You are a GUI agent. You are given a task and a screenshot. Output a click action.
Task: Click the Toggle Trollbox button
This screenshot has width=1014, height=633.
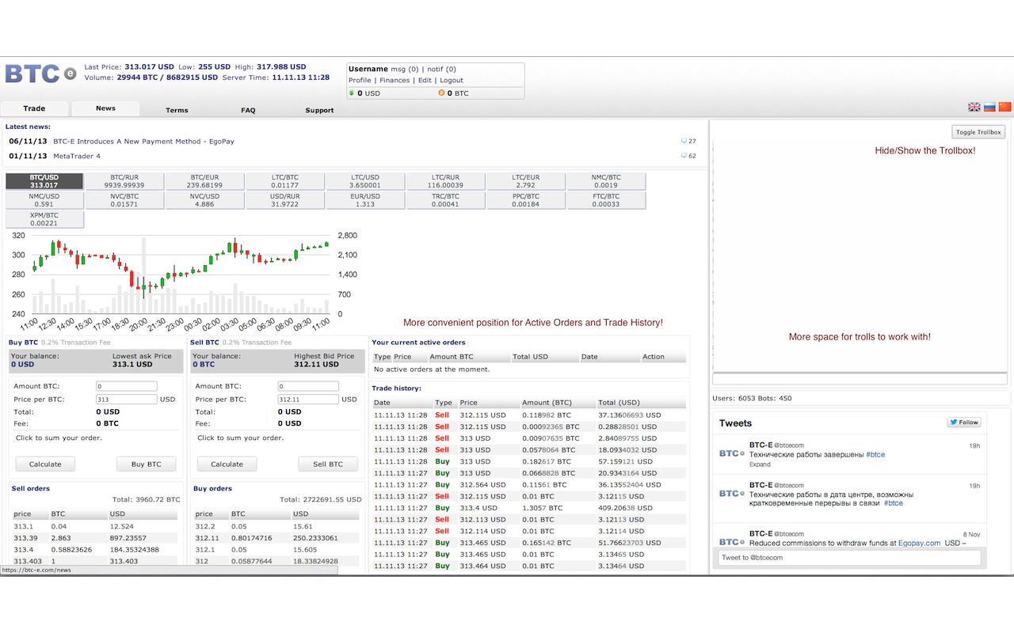click(x=978, y=132)
